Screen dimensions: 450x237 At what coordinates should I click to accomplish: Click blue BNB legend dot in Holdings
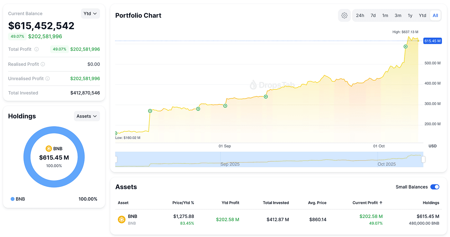[13, 199]
